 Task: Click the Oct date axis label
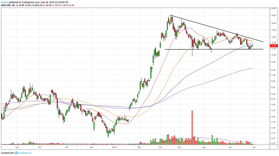pos(40,147)
